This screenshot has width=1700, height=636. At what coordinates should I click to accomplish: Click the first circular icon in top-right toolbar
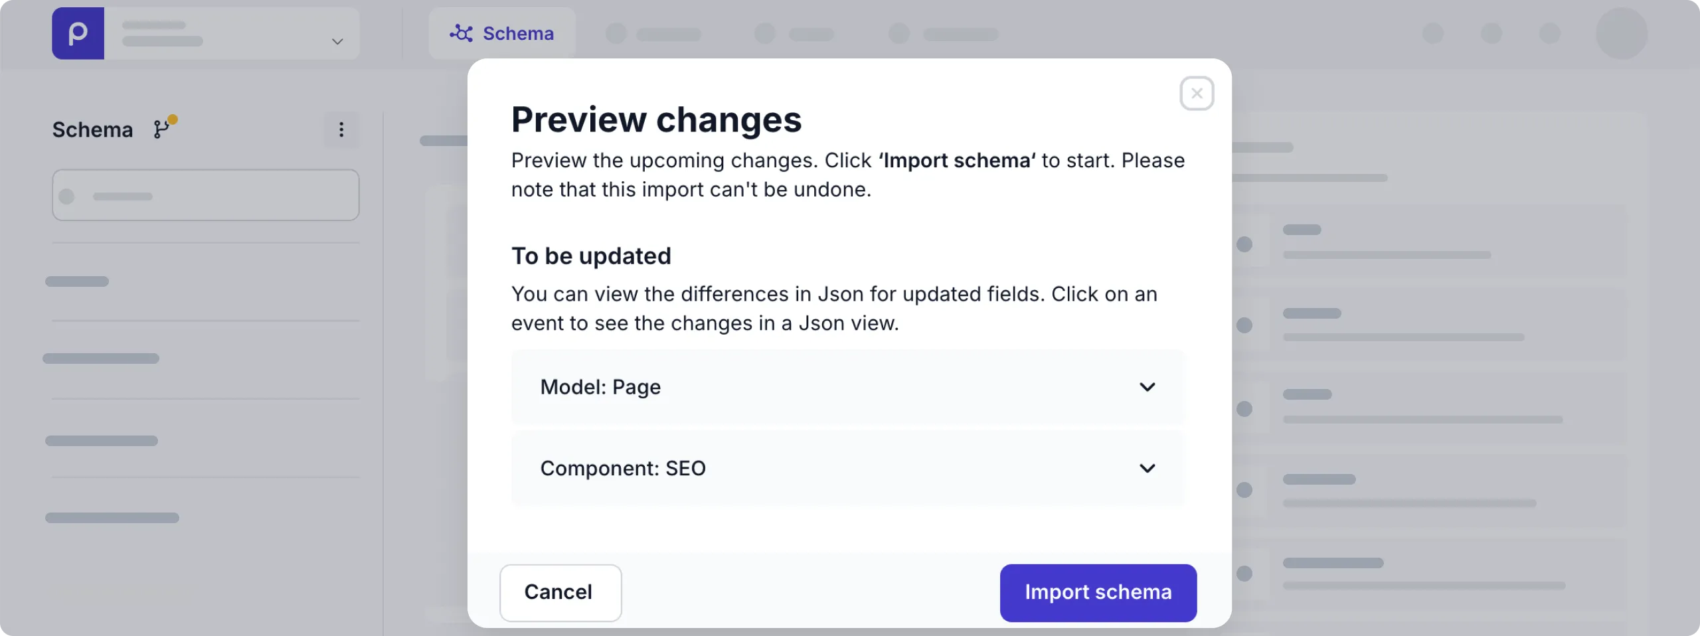[1434, 33]
